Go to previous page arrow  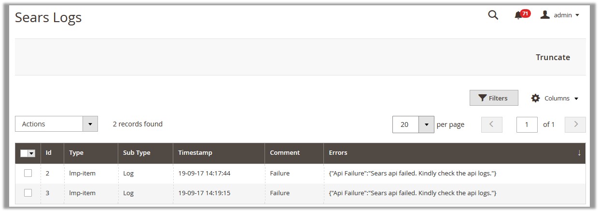click(491, 125)
